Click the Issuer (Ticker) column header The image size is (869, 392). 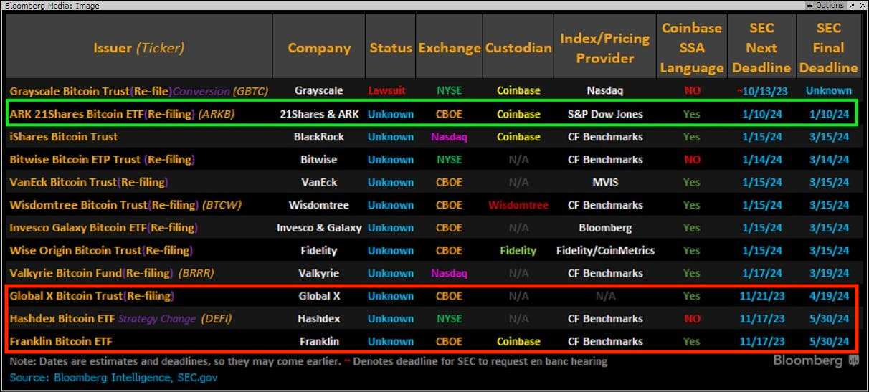pos(139,48)
